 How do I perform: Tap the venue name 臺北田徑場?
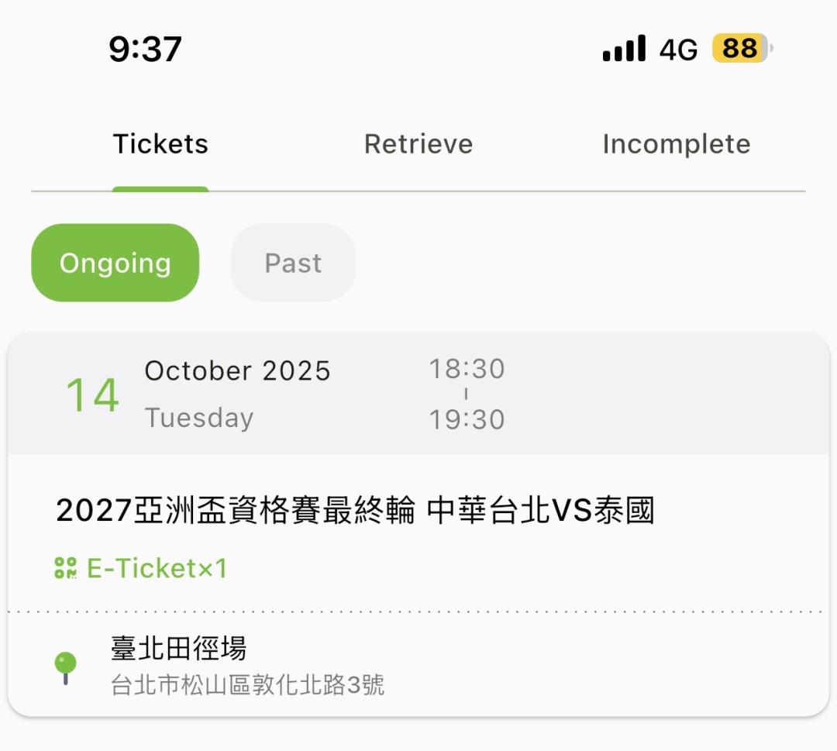[x=179, y=648]
